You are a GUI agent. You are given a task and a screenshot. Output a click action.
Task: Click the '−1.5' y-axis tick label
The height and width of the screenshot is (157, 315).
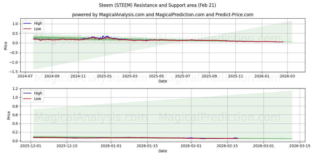14,72
